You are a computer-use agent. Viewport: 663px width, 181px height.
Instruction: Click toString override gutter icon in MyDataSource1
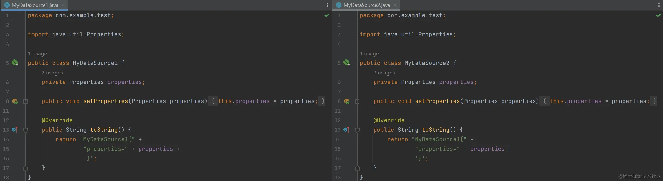15,130
